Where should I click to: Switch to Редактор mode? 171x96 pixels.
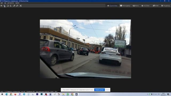coord(166,6)
